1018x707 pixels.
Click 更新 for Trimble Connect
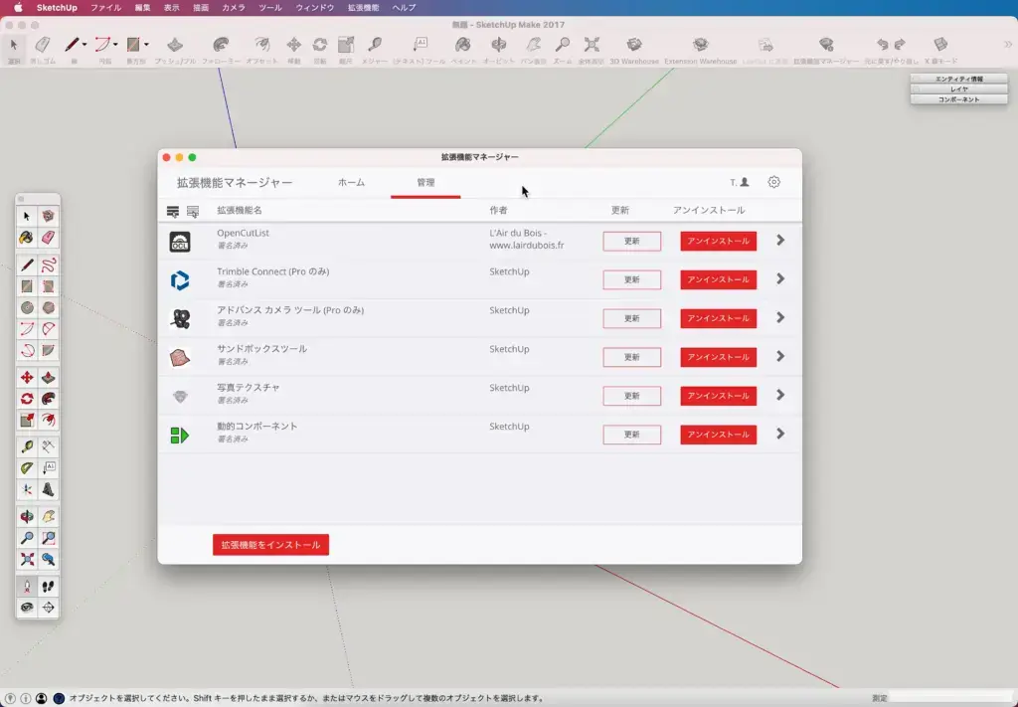[631, 279]
